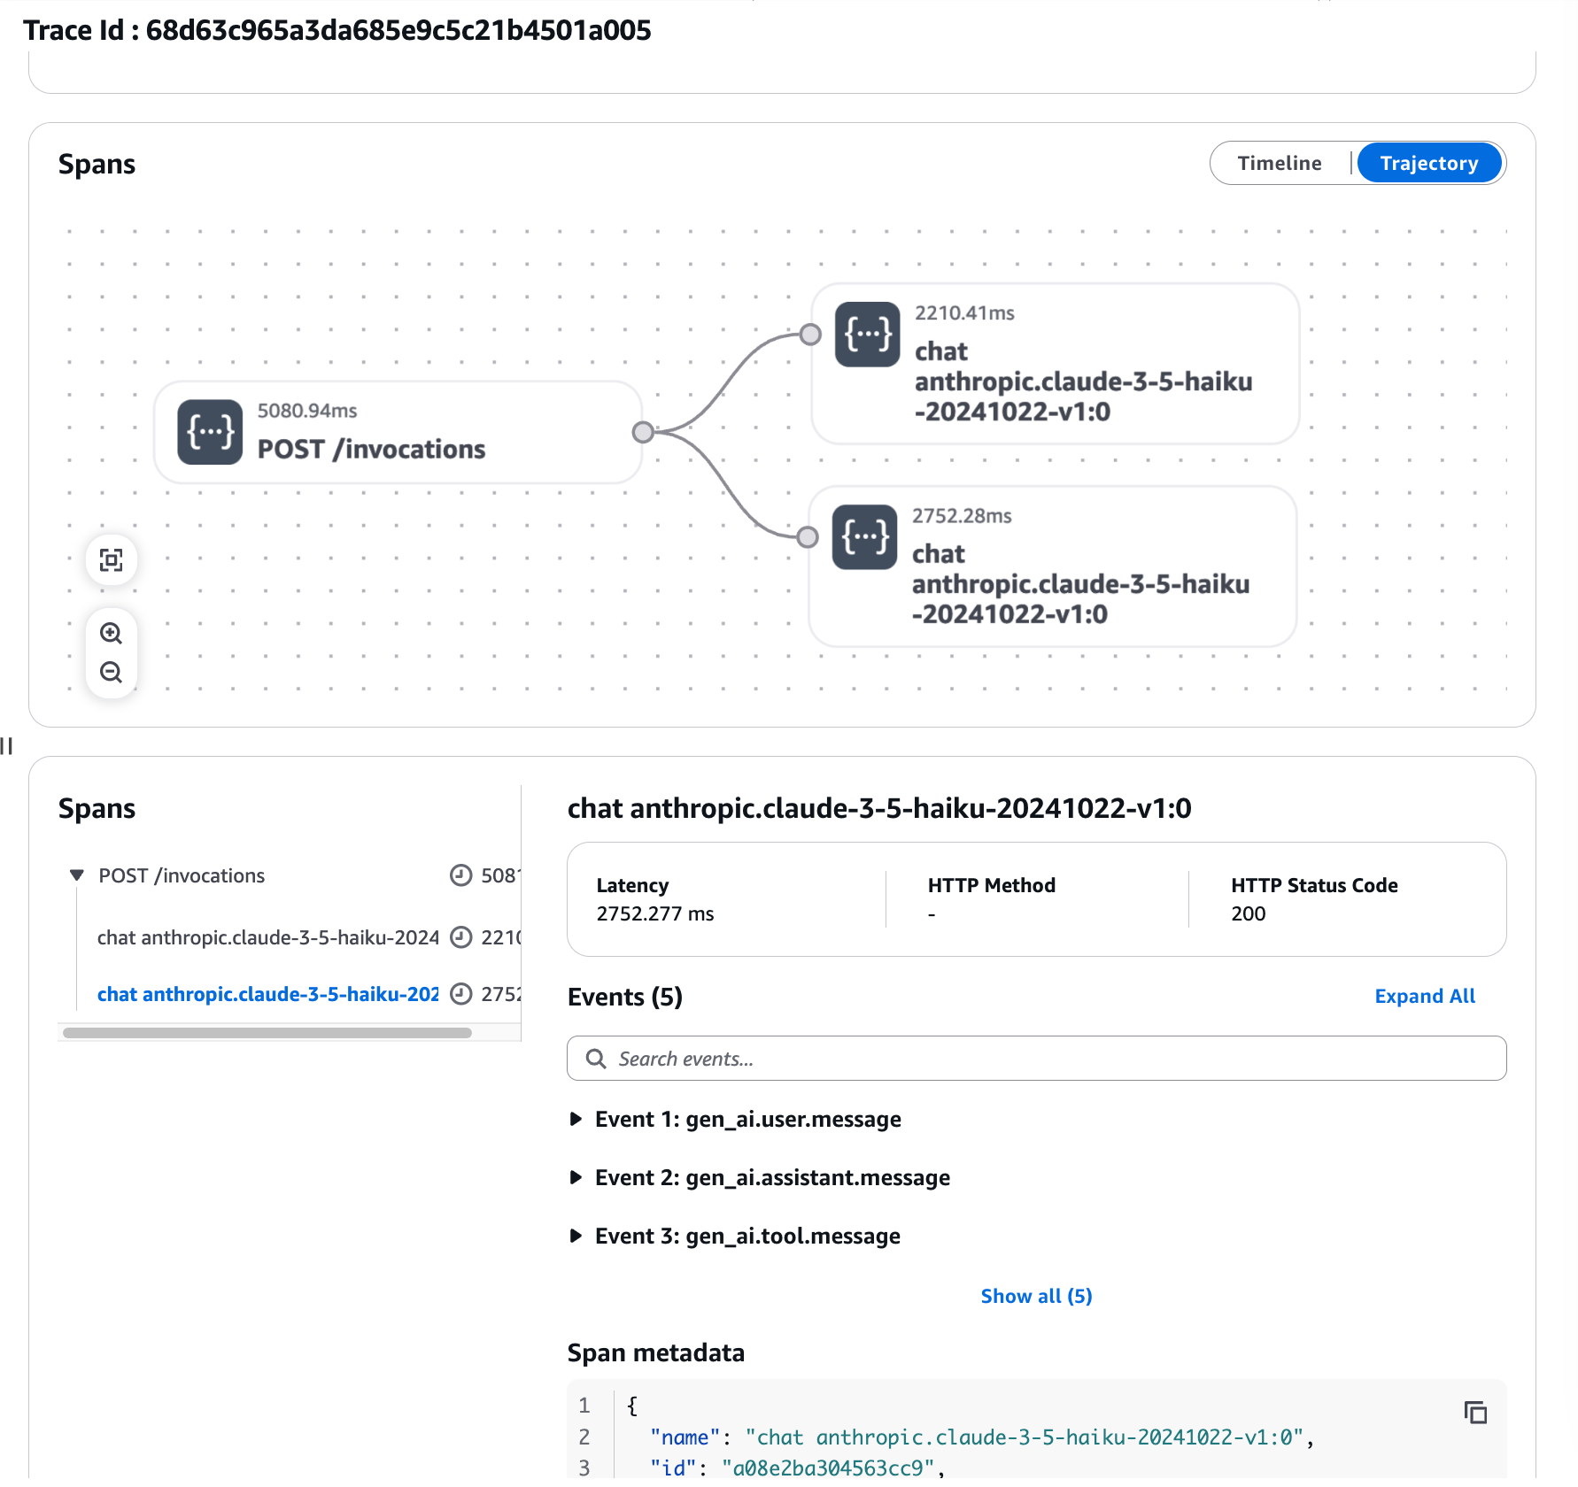
Task: Click the fit-to-view icon in graph
Action: (x=111, y=560)
